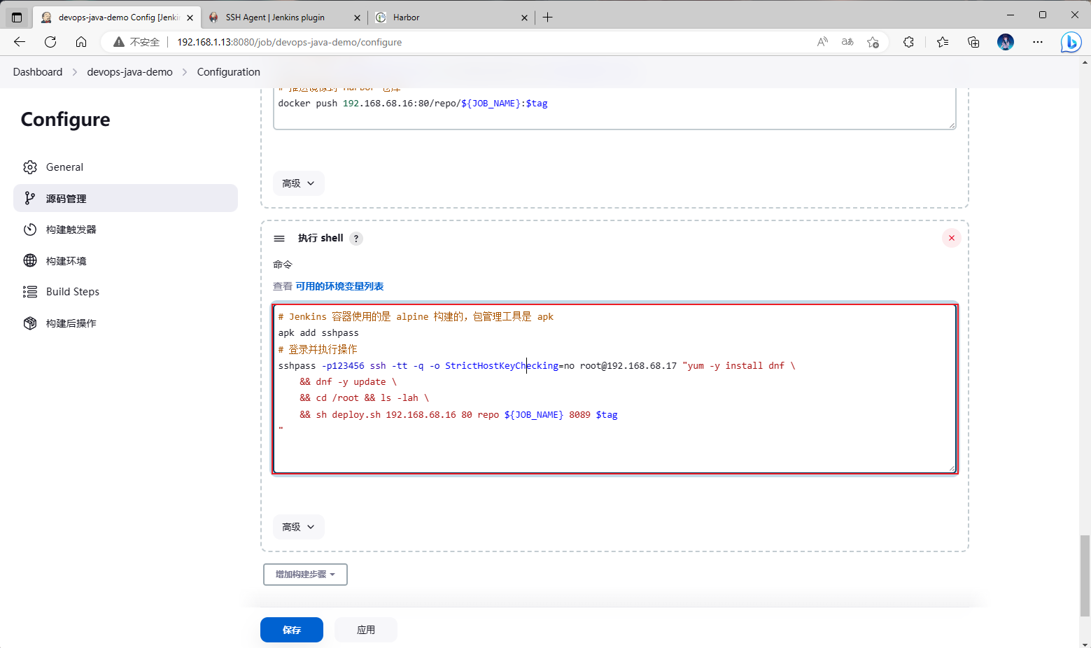Open 增加构建步骤 dropdown
Screen dimensions: 1091x648
(305, 575)
